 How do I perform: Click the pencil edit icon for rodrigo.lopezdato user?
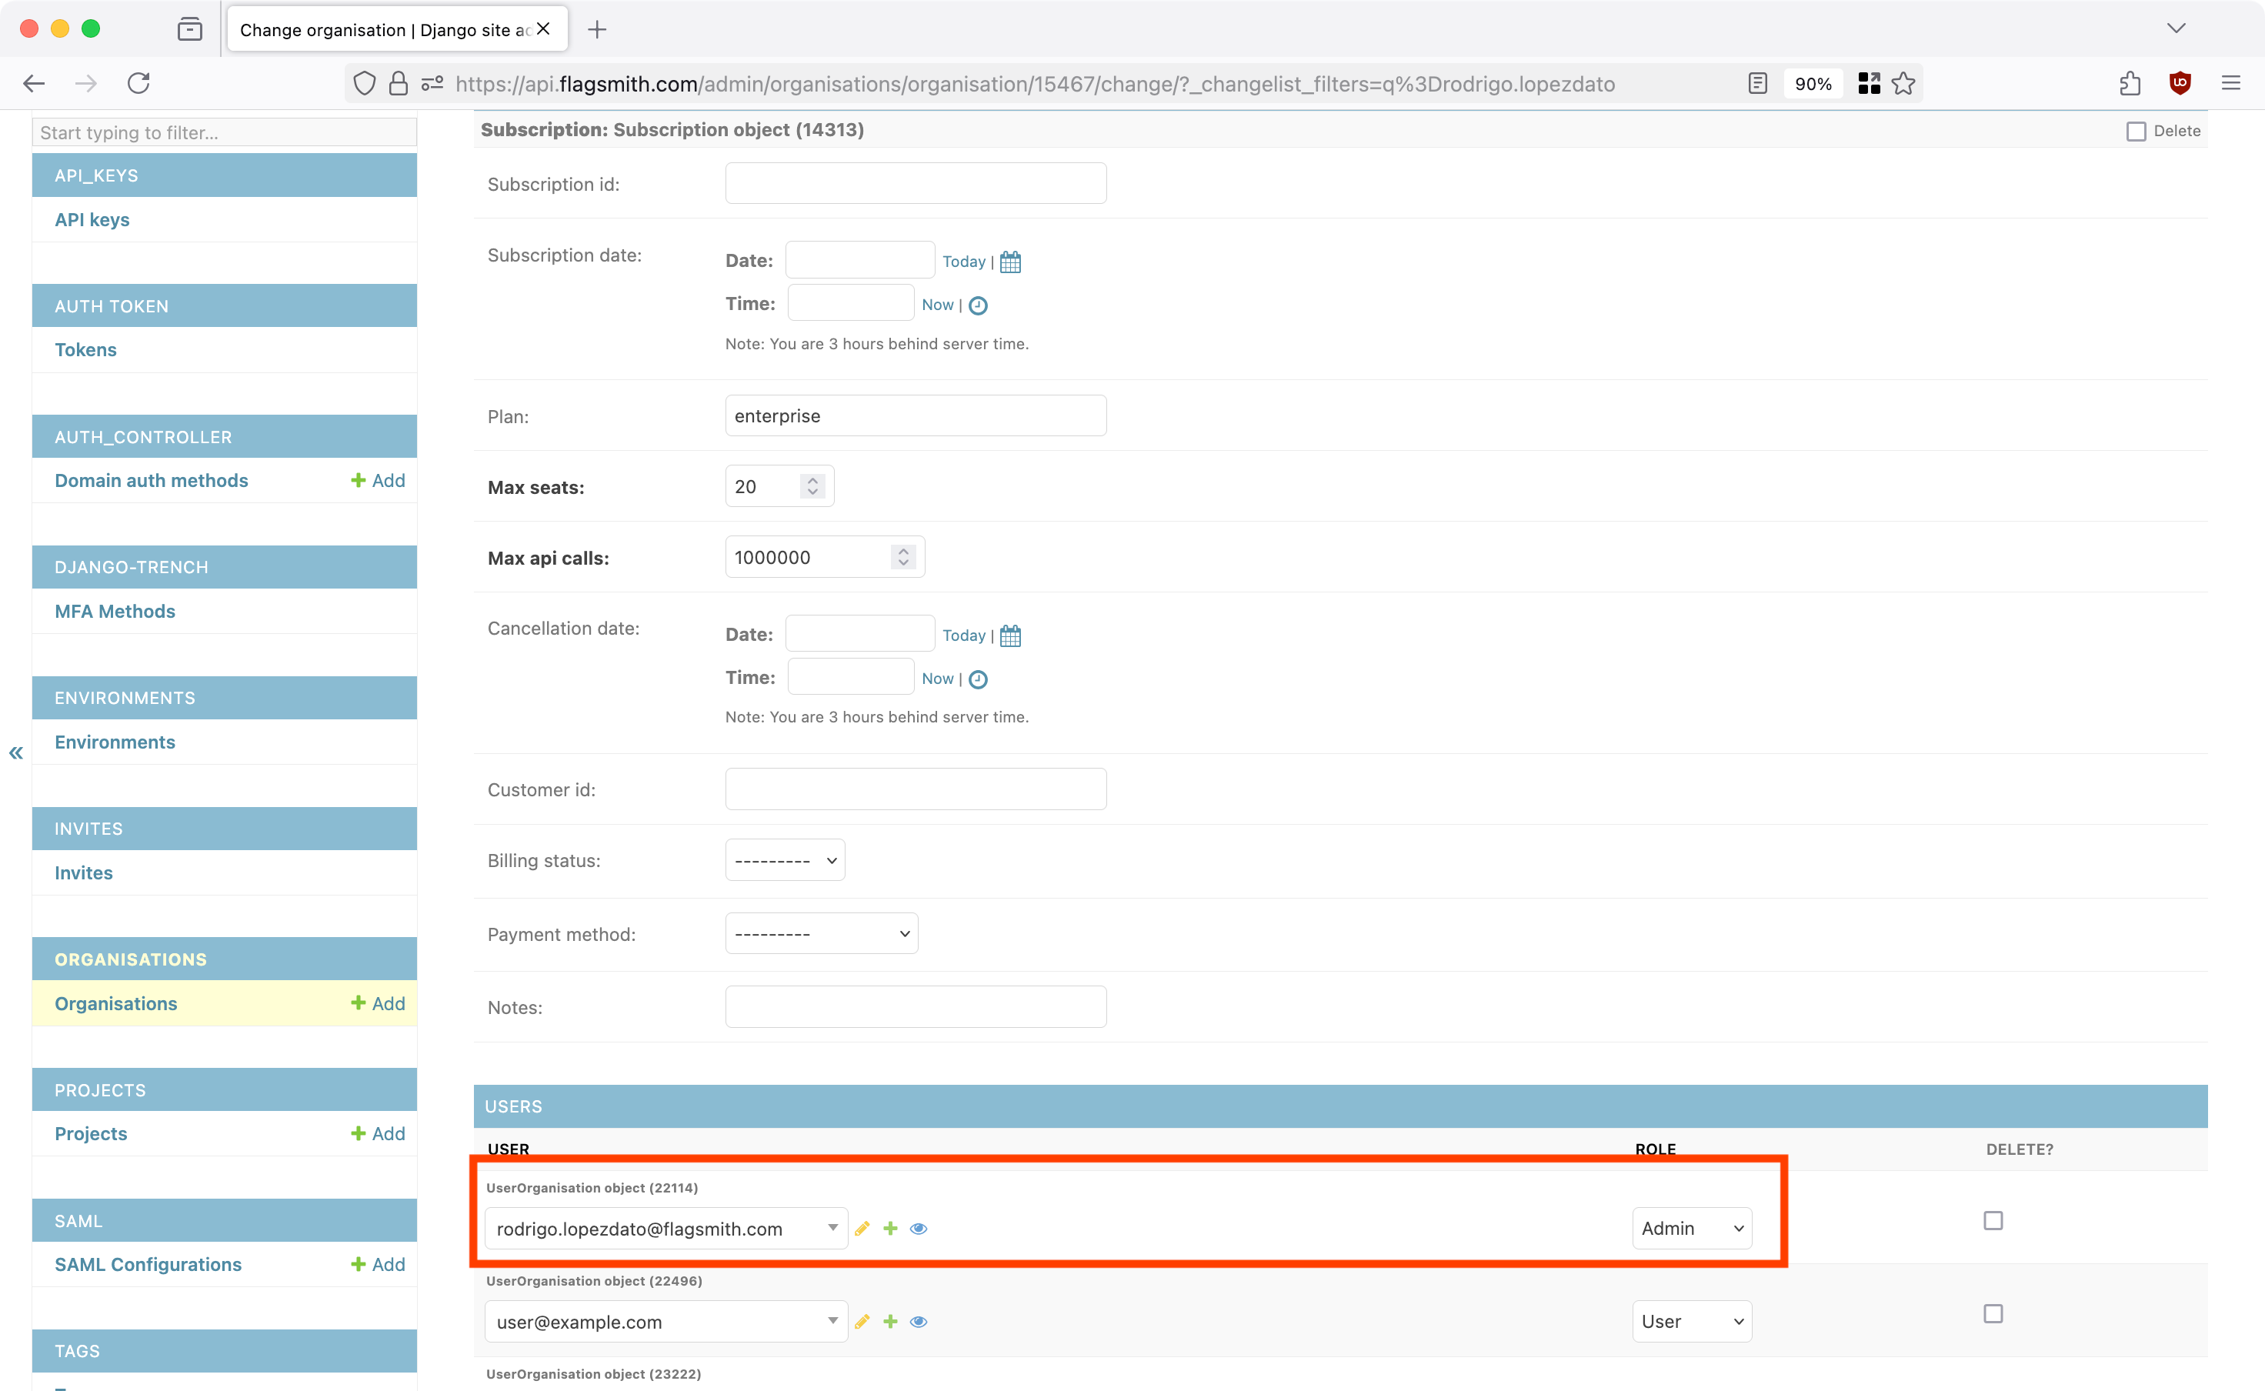point(862,1228)
